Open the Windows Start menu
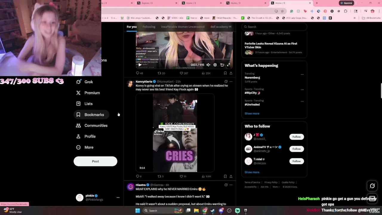This screenshot has height=215, width=382. (138, 211)
